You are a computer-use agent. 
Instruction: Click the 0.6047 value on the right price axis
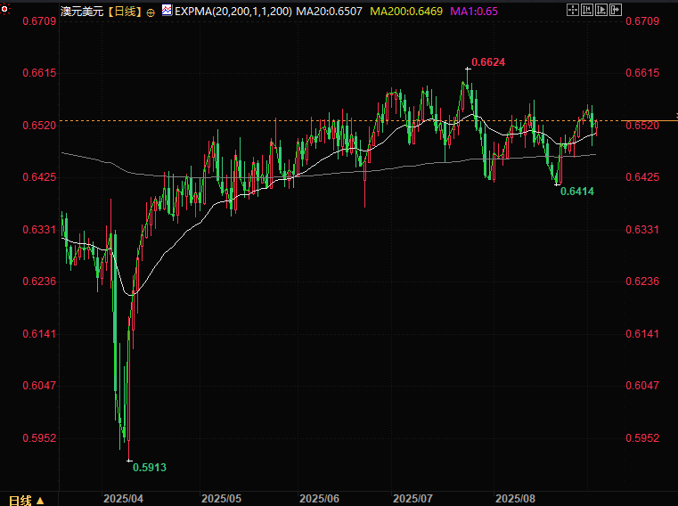coord(642,386)
